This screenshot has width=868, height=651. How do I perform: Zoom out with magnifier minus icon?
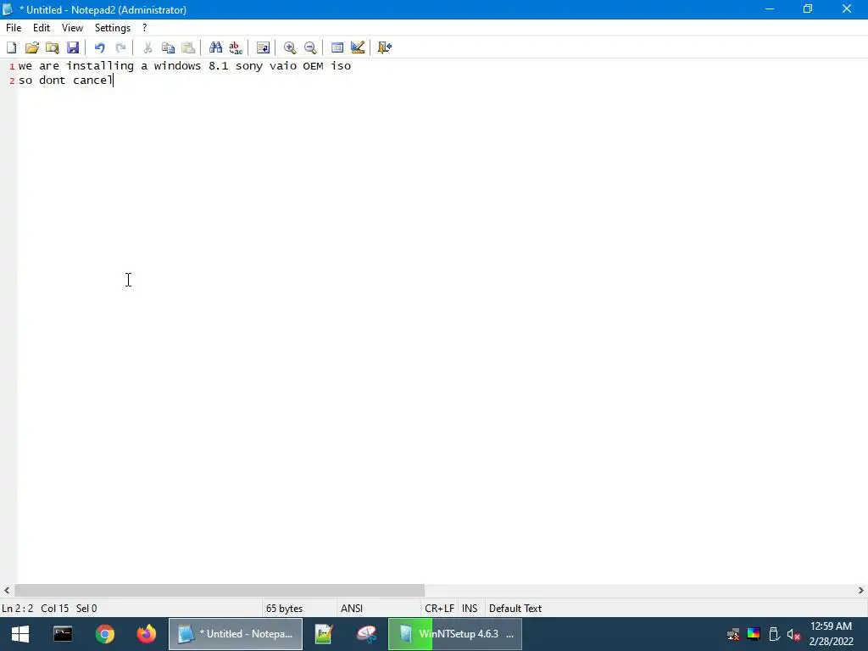click(310, 47)
